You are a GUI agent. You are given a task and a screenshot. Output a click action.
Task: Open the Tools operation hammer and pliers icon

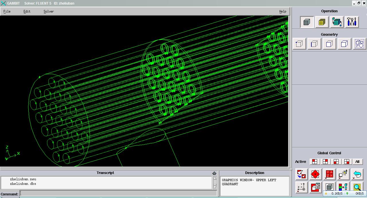(x=352, y=22)
